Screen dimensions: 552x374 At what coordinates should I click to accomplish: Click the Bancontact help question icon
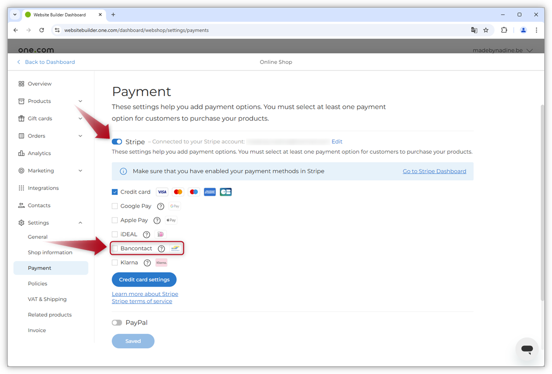tap(161, 249)
